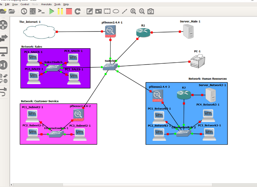
Task: Select router R1 node
Action: point(143,33)
